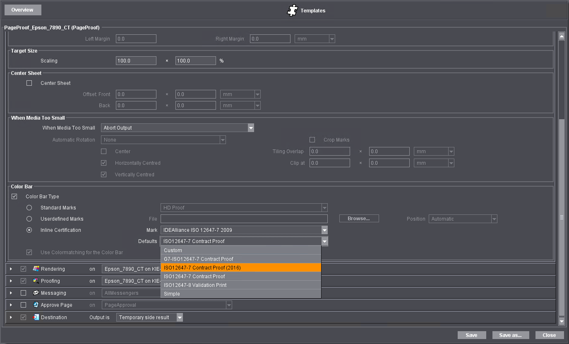The width and height of the screenshot is (569, 344).
Task: Click the first Scaling percentage field
Action: click(x=136, y=60)
